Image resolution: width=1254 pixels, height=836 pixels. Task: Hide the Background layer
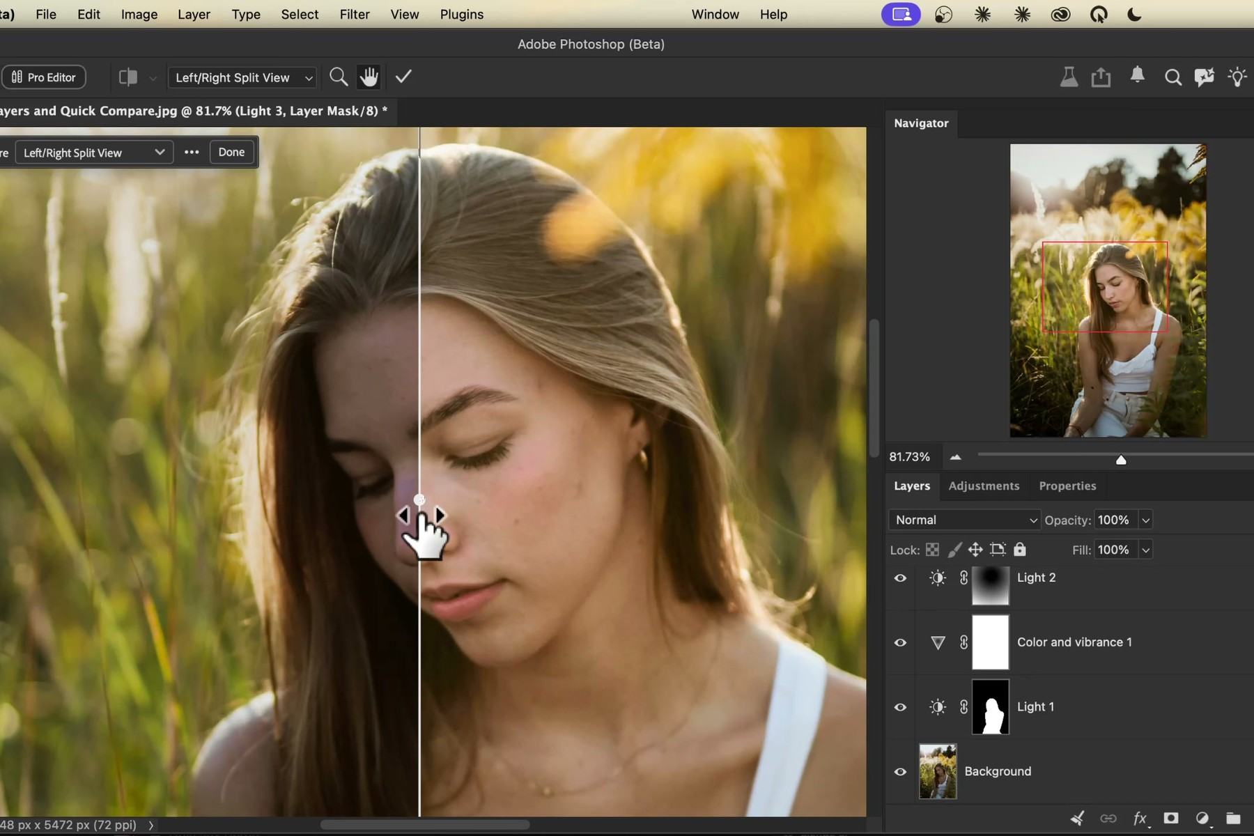tap(900, 772)
